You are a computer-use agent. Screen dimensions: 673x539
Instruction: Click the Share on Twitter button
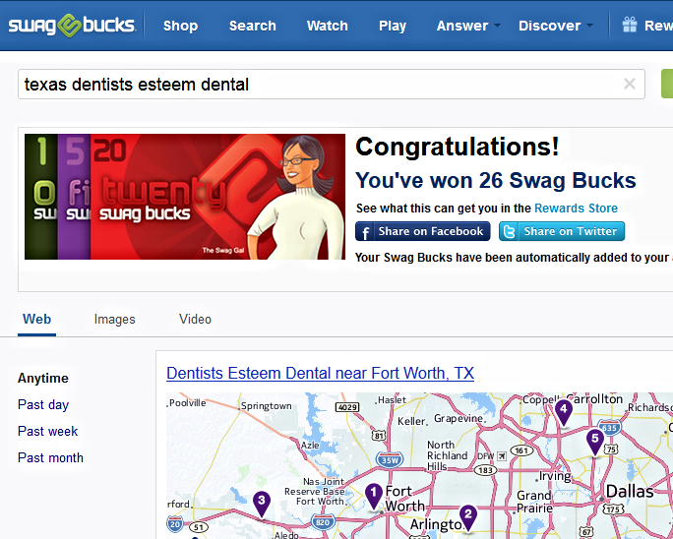coord(562,231)
